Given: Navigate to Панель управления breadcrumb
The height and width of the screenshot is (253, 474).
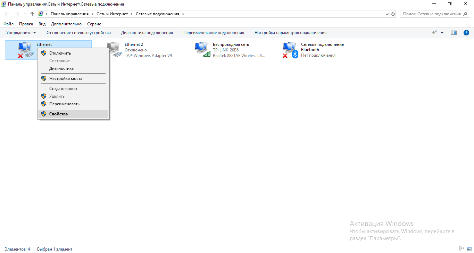Looking at the screenshot, I should [69, 14].
